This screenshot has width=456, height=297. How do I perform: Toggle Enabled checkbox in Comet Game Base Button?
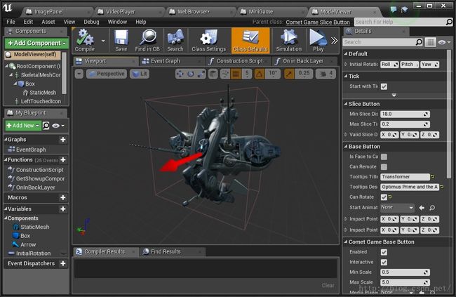(384, 252)
